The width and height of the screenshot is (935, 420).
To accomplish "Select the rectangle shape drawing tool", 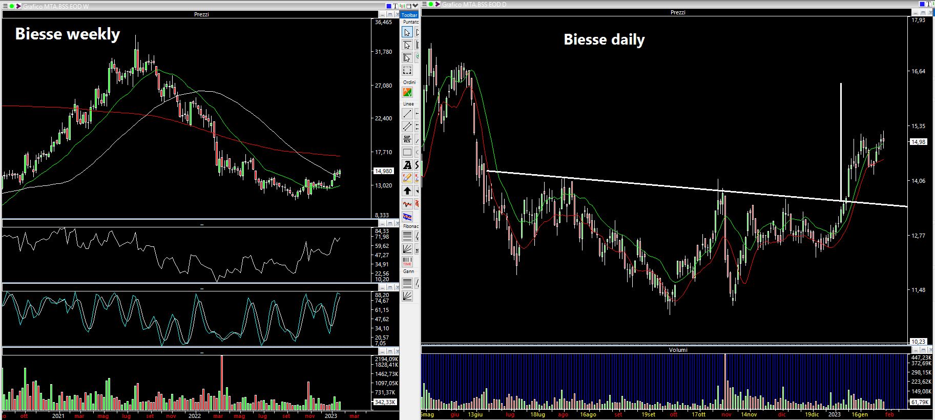I will pyautogui.click(x=407, y=152).
